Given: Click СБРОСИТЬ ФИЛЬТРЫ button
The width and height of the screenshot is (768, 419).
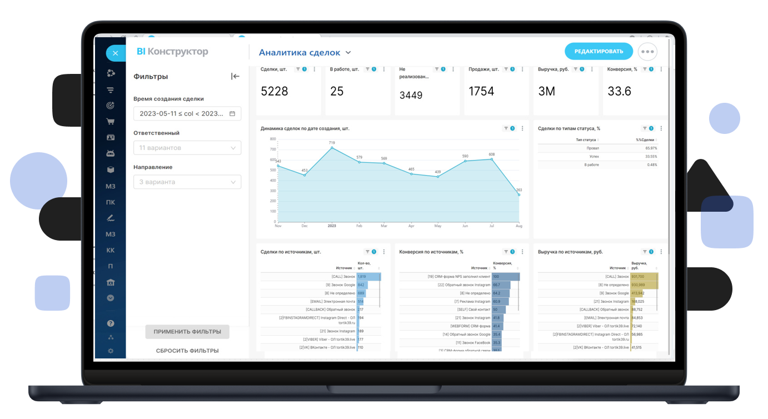Looking at the screenshot, I should (187, 351).
